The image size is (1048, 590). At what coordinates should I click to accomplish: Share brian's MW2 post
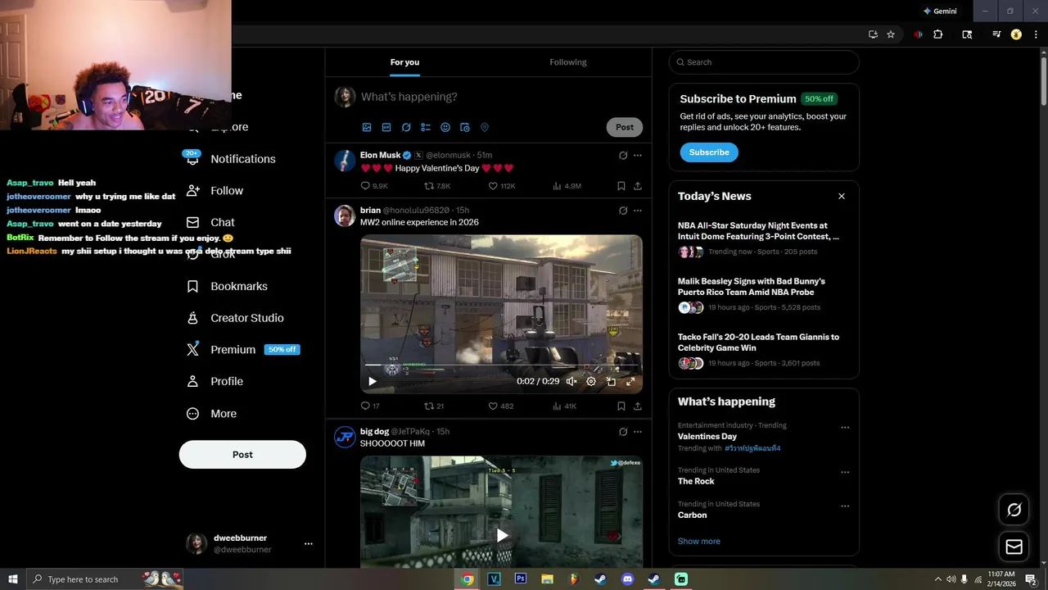pos(638,406)
